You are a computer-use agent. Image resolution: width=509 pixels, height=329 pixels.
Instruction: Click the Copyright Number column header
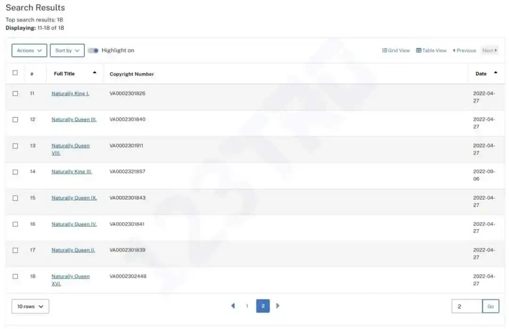pos(132,74)
